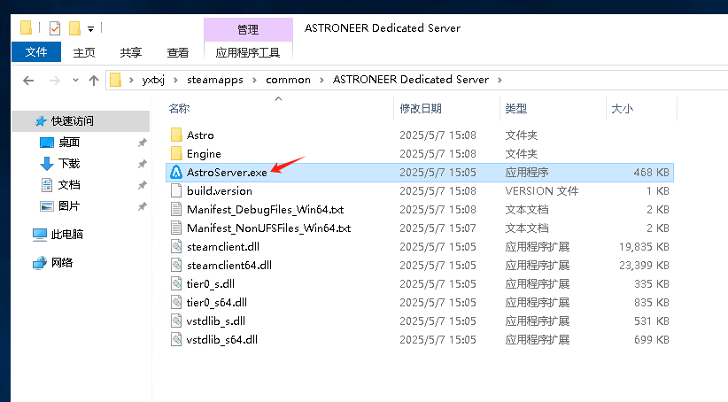This screenshot has height=402, width=728.
Task: Sort files by 修改日期 column
Action: click(x=421, y=109)
